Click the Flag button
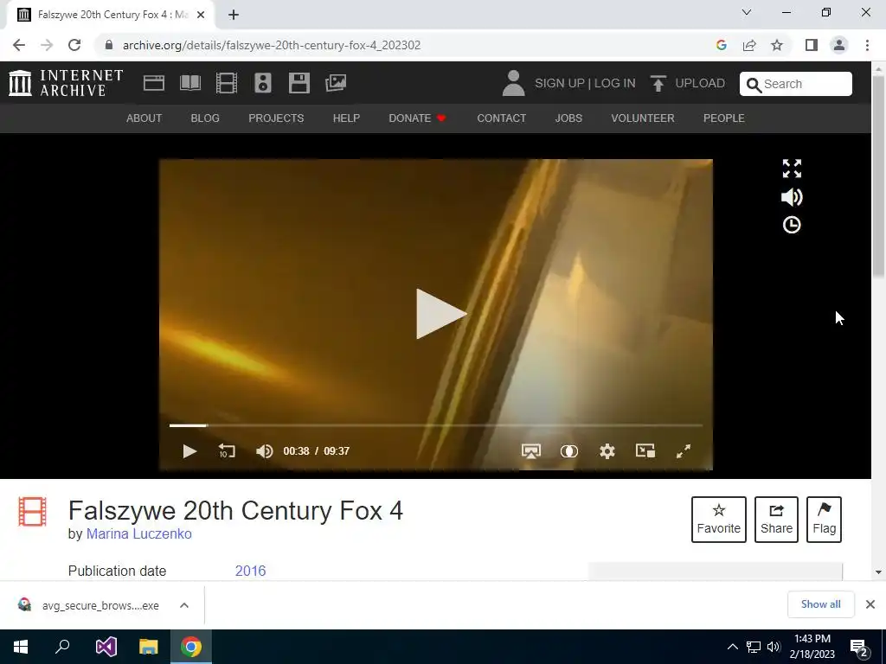Viewport: 886px width, 664px height. point(824,520)
